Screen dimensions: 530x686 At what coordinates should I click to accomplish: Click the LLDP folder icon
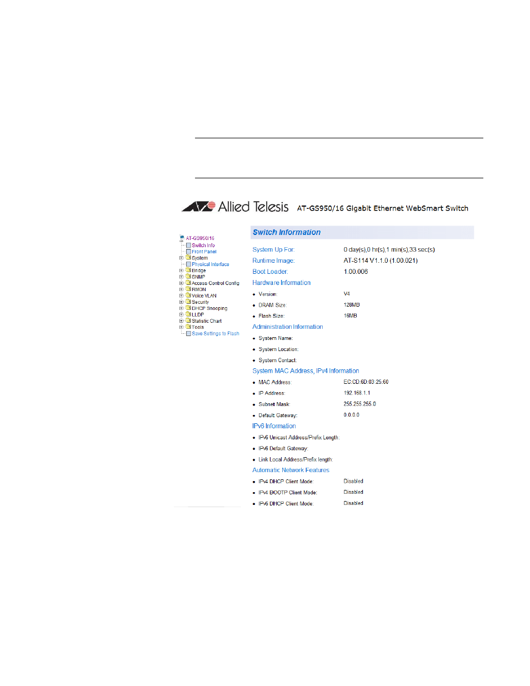[188, 314]
